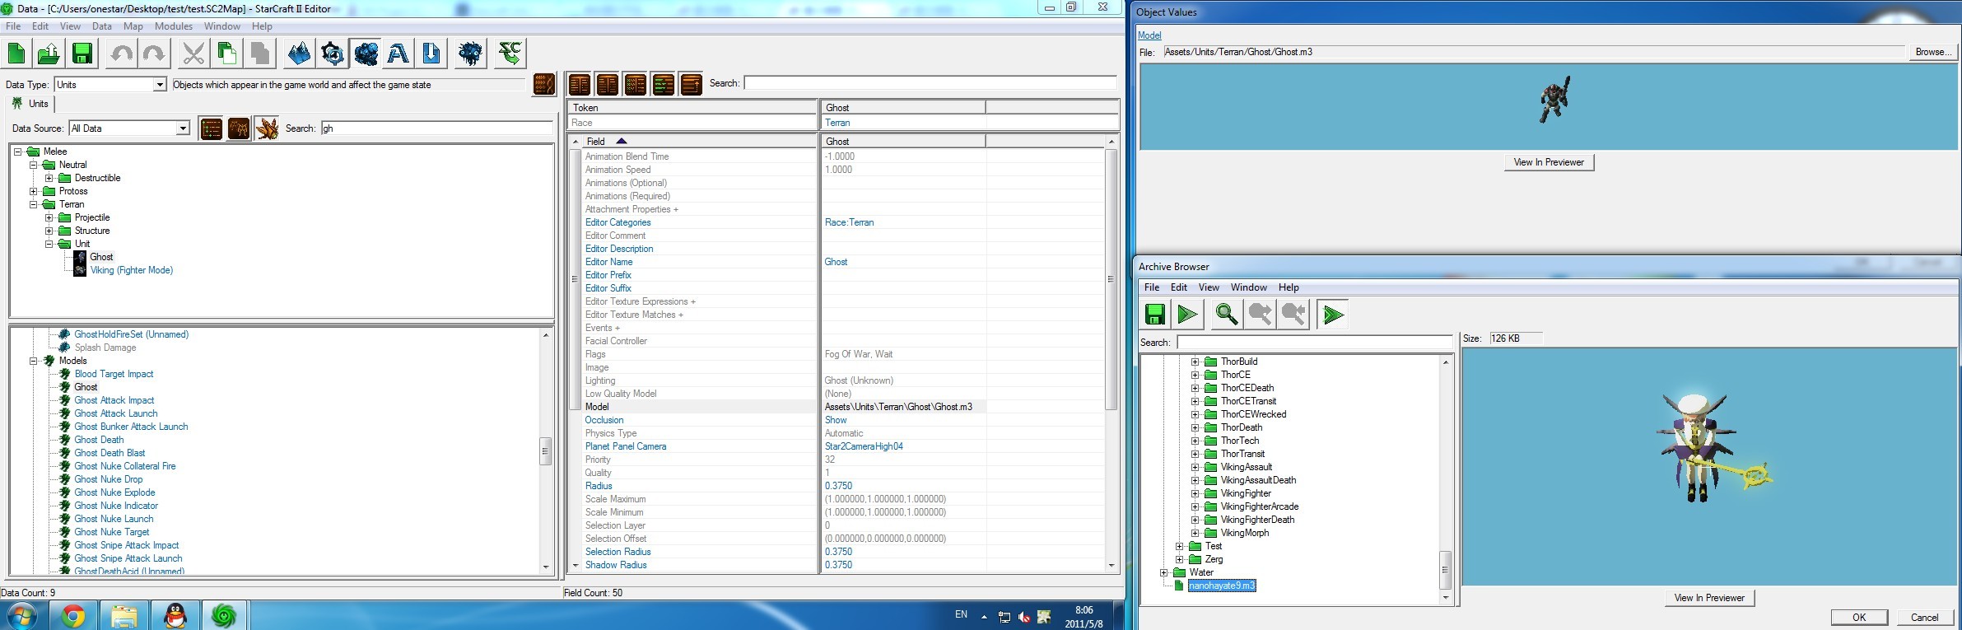Viewport: 1962px width, 630px height.
Task: Collapse the Melee tree node
Action: [x=18, y=152]
